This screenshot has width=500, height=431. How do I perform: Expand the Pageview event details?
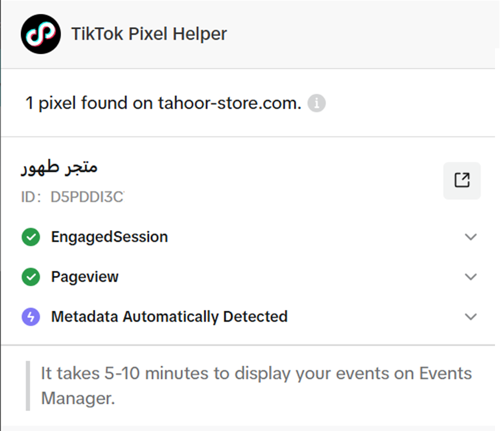pyautogui.click(x=471, y=277)
